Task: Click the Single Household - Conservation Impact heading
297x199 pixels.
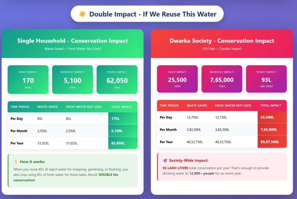Action: [x=73, y=41]
